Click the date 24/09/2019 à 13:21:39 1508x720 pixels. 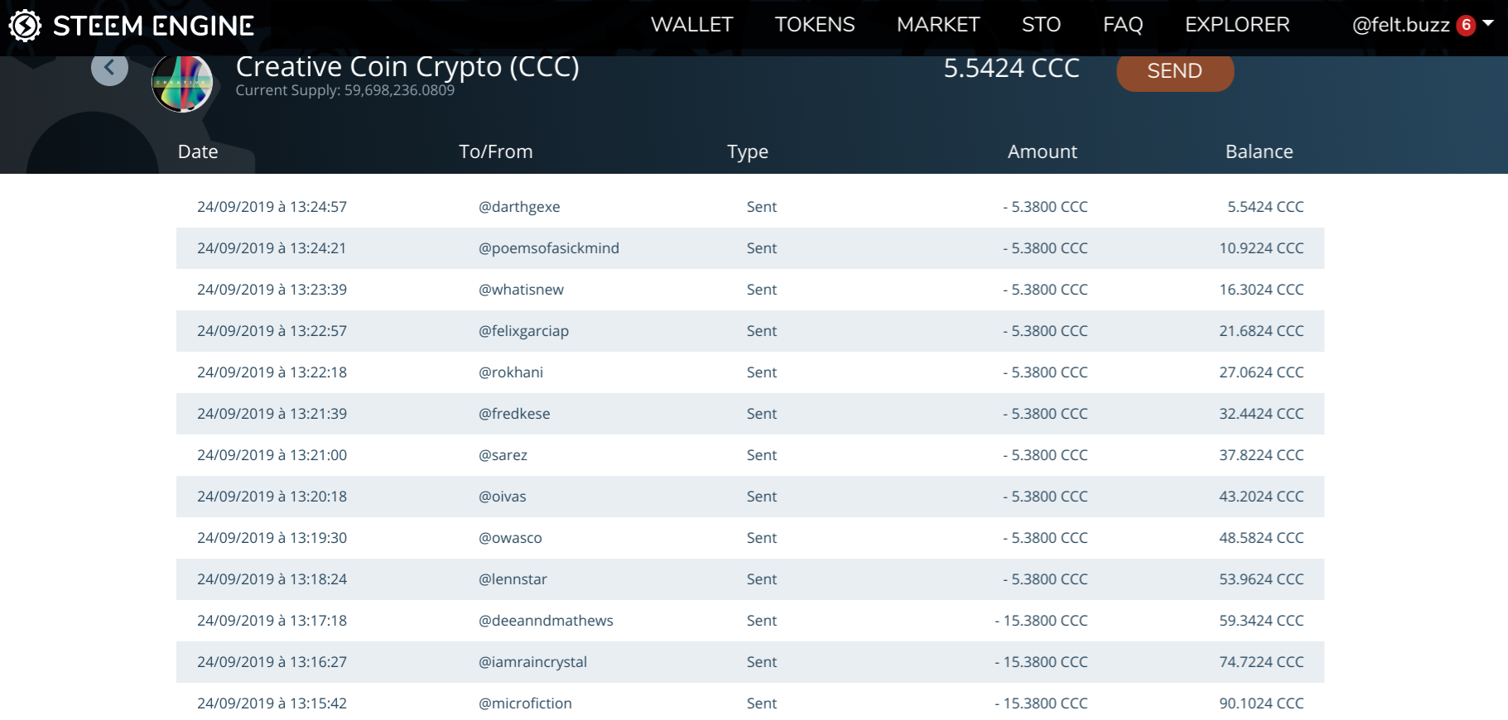click(272, 414)
